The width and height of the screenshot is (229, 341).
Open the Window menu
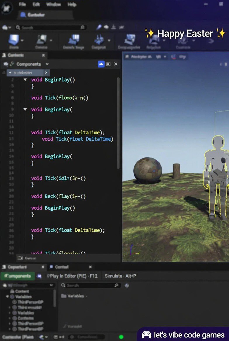pos(53,4)
